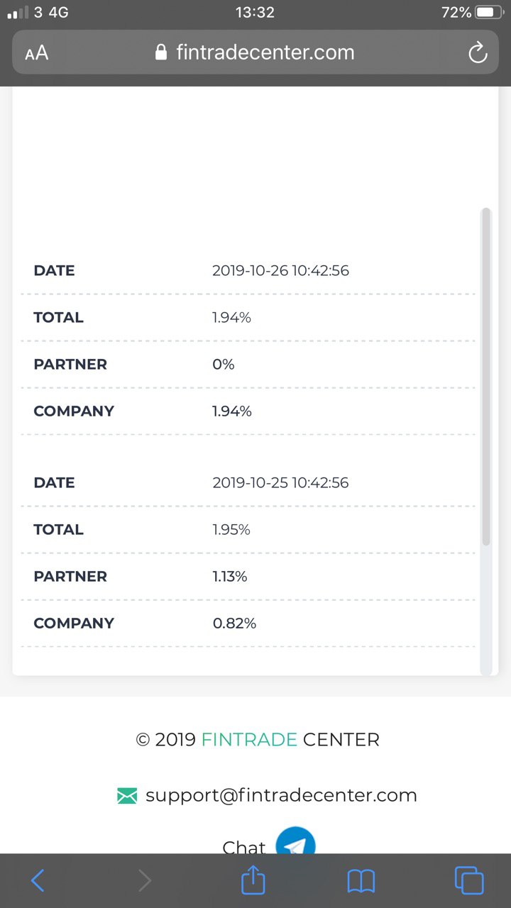Tap the green envelope email icon
This screenshot has width=511, height=908.
pyautogui.click(x=127, y=796)
